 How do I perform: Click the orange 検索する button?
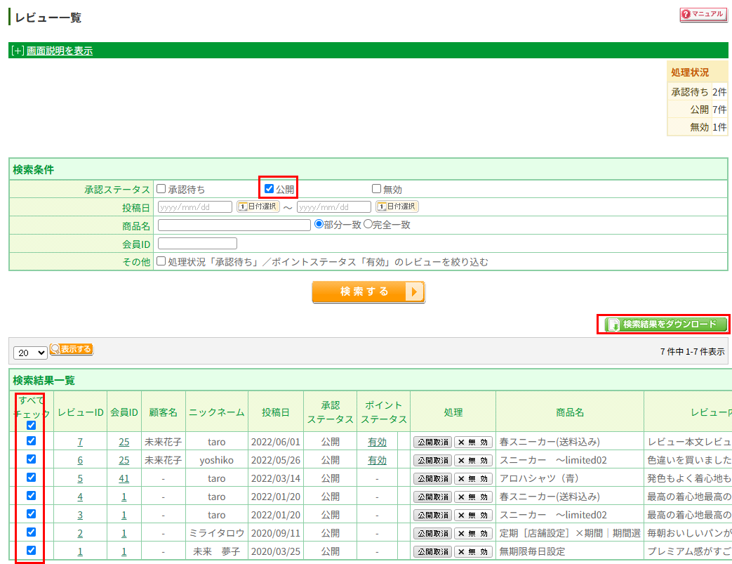click(368, 291)
